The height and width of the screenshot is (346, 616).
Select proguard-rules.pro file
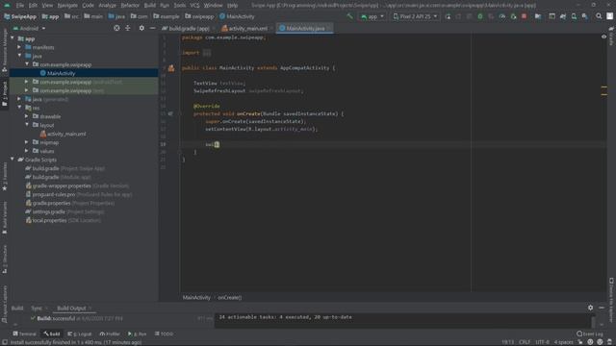[x=79, y=194]
